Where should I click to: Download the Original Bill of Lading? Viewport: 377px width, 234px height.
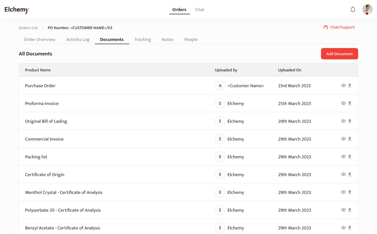tap(350, 121)
